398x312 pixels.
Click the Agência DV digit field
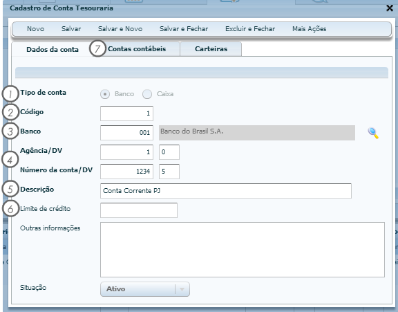coord(169,152)
